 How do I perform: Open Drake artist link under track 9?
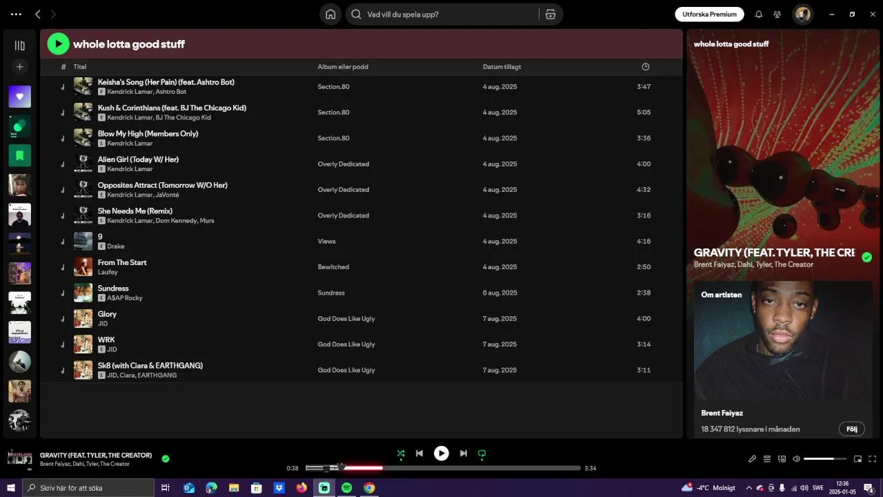(116, 246)
